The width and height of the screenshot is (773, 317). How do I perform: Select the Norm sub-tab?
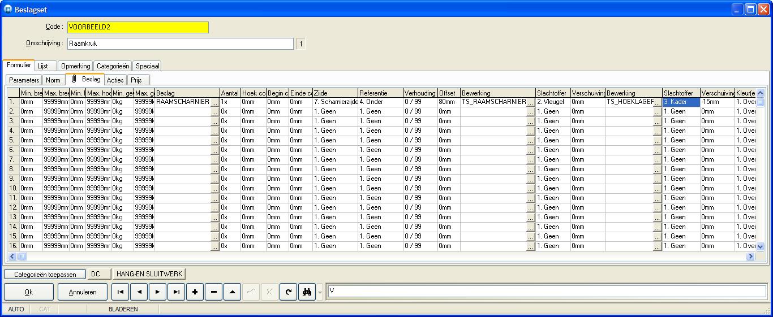(53, 80)
